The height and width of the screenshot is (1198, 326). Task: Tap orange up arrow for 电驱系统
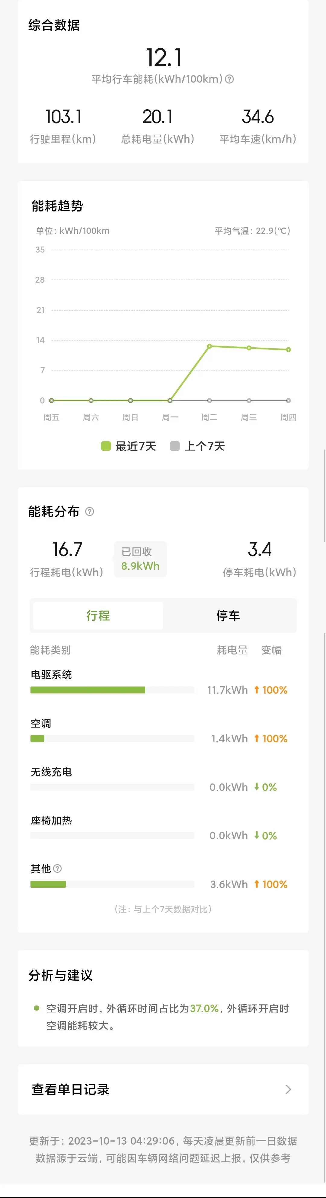click(256, 690)
